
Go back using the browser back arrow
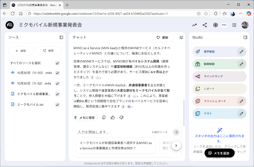click(5, 13)
